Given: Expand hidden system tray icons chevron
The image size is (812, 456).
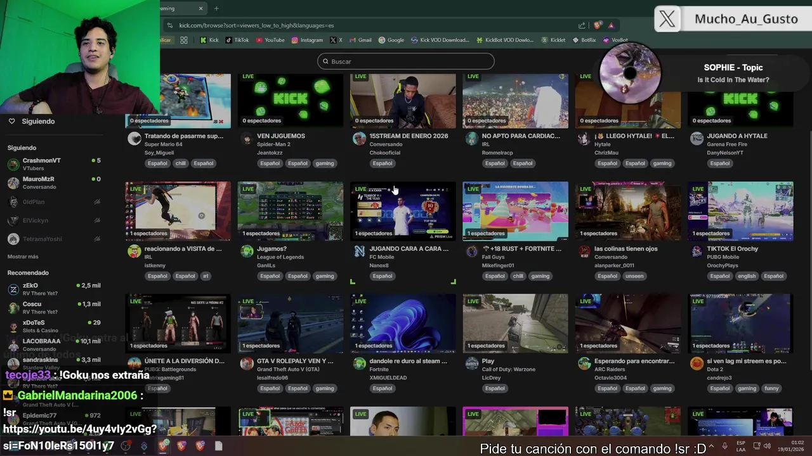Looking at the screenshot, I should pyautogui.click(x=711, y=446).
